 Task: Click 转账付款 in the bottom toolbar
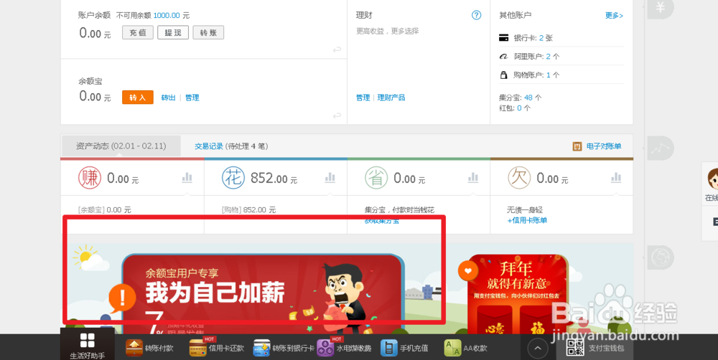pos(150,348)
